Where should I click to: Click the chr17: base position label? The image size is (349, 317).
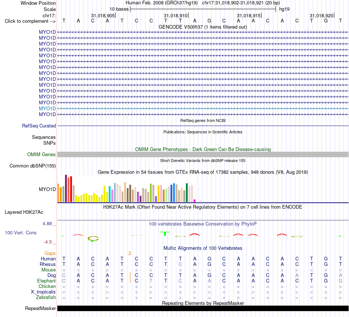(49, 15)
